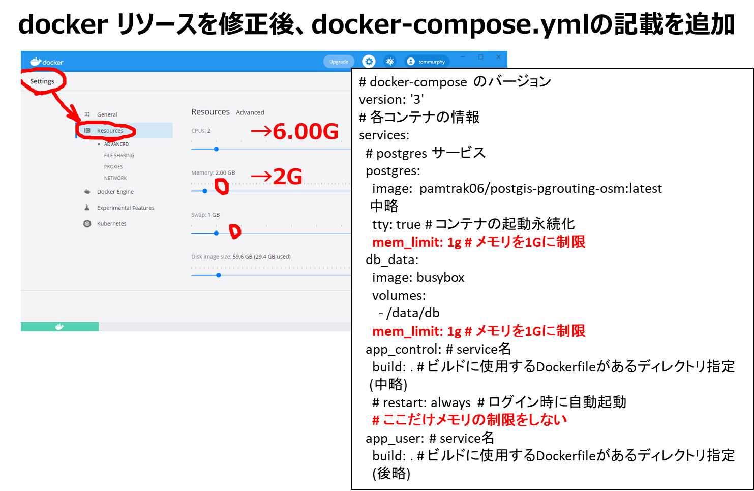This screenshot has width=754, height=491.
Task: Click the General sliders icon in sidebar
Action: click(x=87, y=114)
